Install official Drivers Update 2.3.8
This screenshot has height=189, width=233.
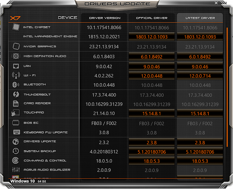151,142
